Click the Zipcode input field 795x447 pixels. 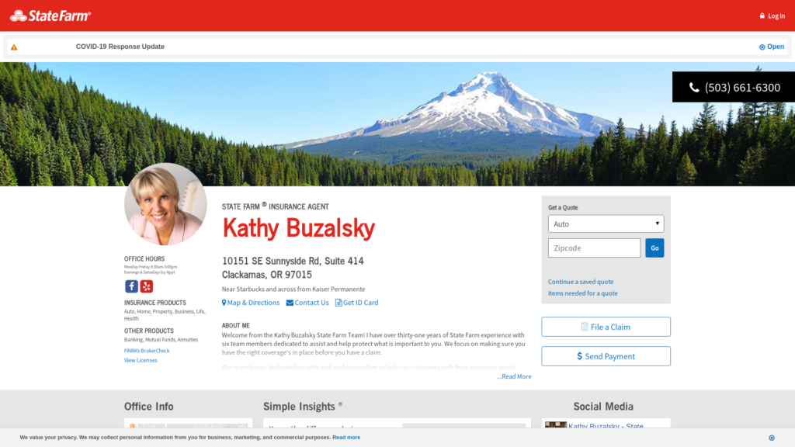coord(594,248)
